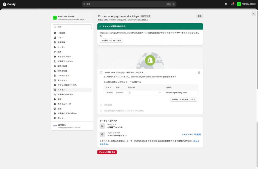The image size is (258, 169).
Task: Click the マーケット globe icon
Action: pyautogui.click(x=55, y=80)
